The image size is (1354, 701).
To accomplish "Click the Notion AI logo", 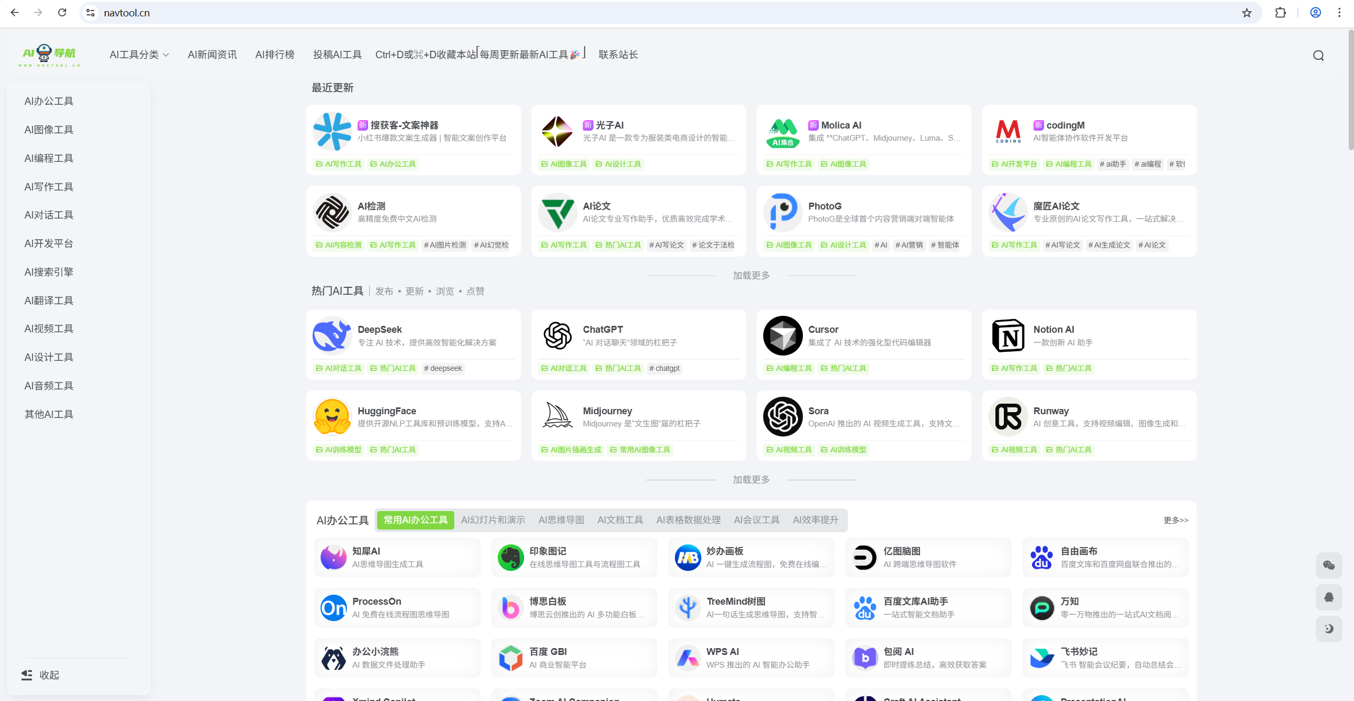I will tap(1008, 335).
